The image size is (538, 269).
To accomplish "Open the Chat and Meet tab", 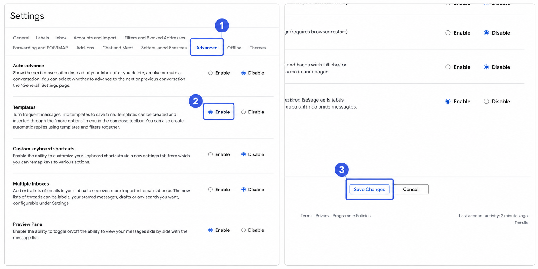I will pyautogui.click(x=118, y=48).
